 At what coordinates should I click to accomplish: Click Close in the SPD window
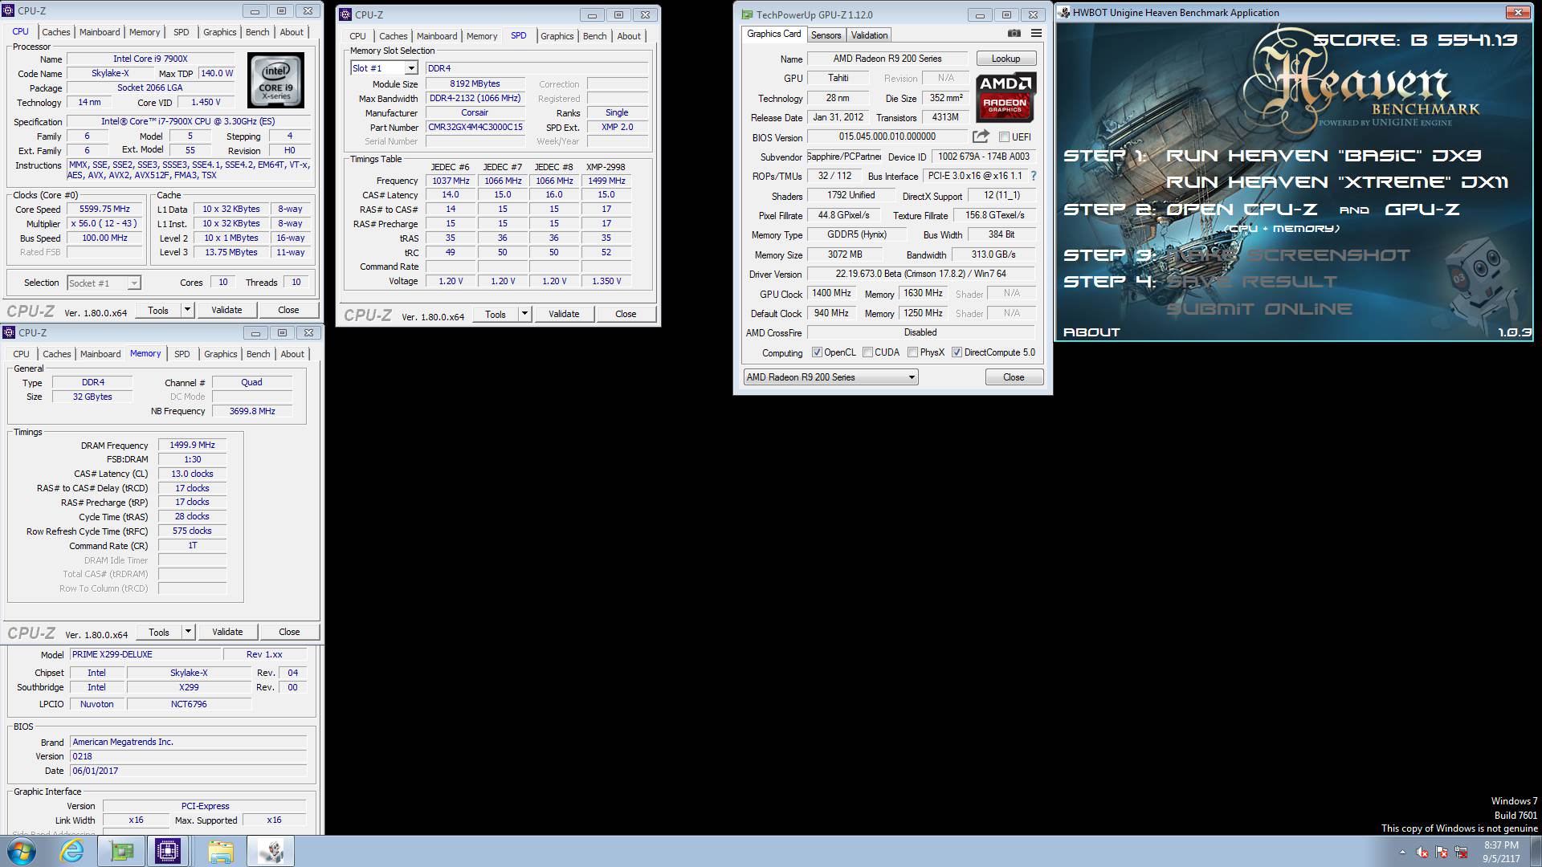pyautogui.click(x=626, y=314)
